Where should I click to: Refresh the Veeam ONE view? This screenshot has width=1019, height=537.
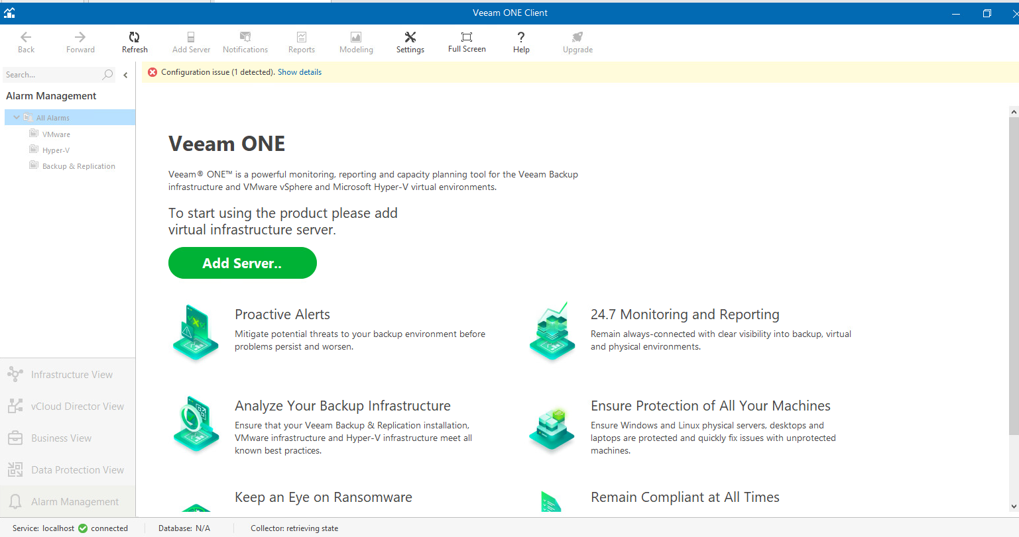(135, 42)
